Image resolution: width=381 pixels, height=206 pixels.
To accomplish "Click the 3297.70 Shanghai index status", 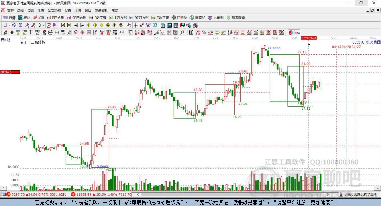I will 18,194.
